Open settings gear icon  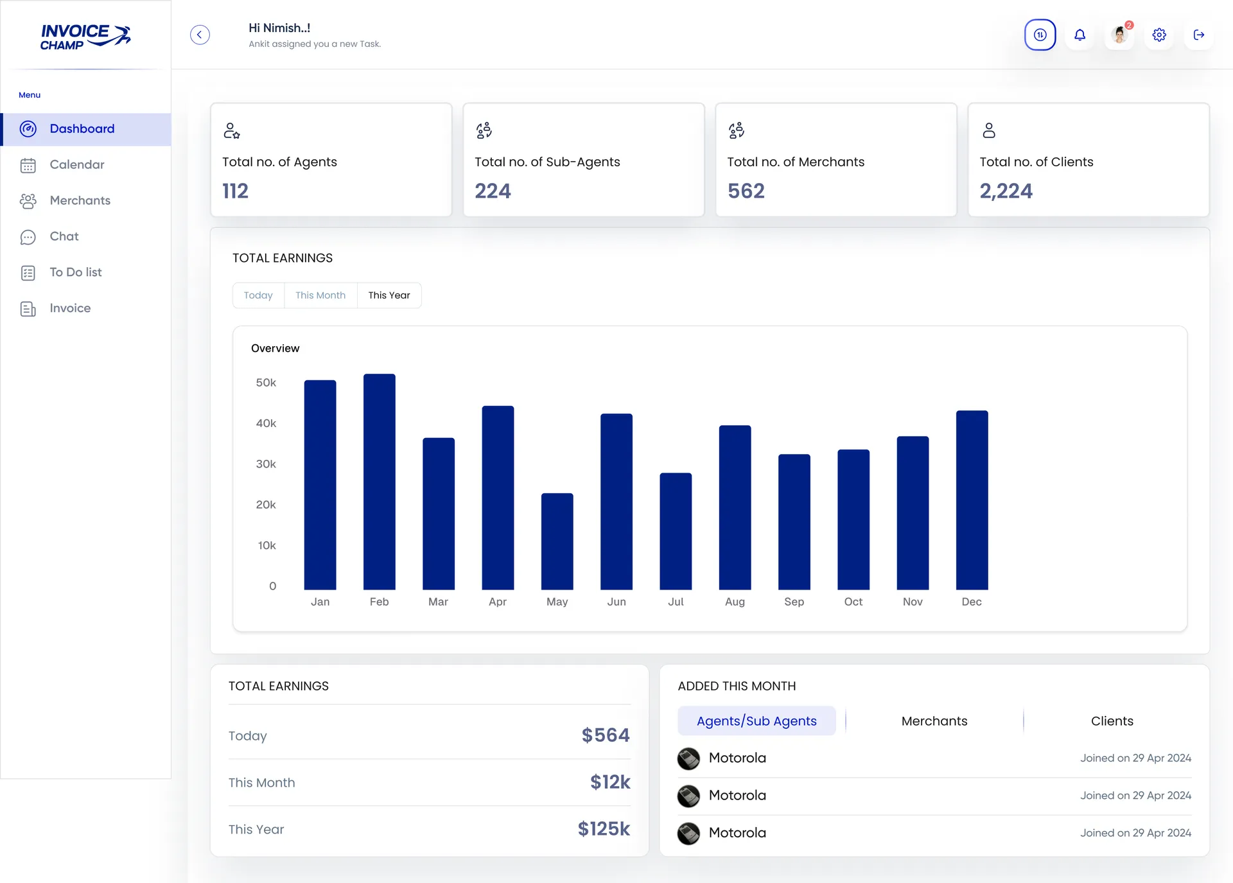tap(1159, 35)
